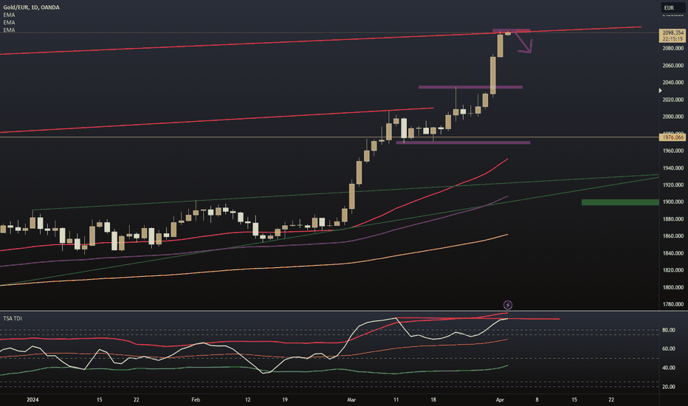Open the EUR currency selector
688x406 pixels.
click(672, 8)
